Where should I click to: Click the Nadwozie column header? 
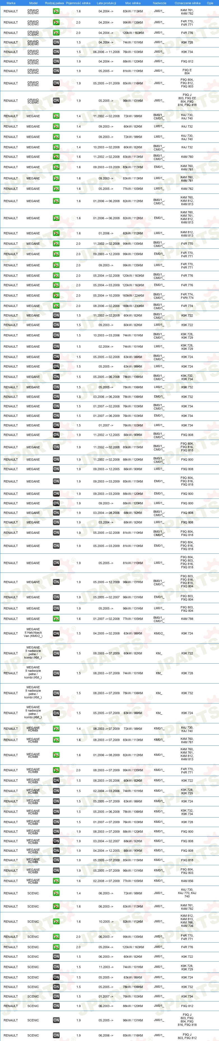(x=159, y=3)
